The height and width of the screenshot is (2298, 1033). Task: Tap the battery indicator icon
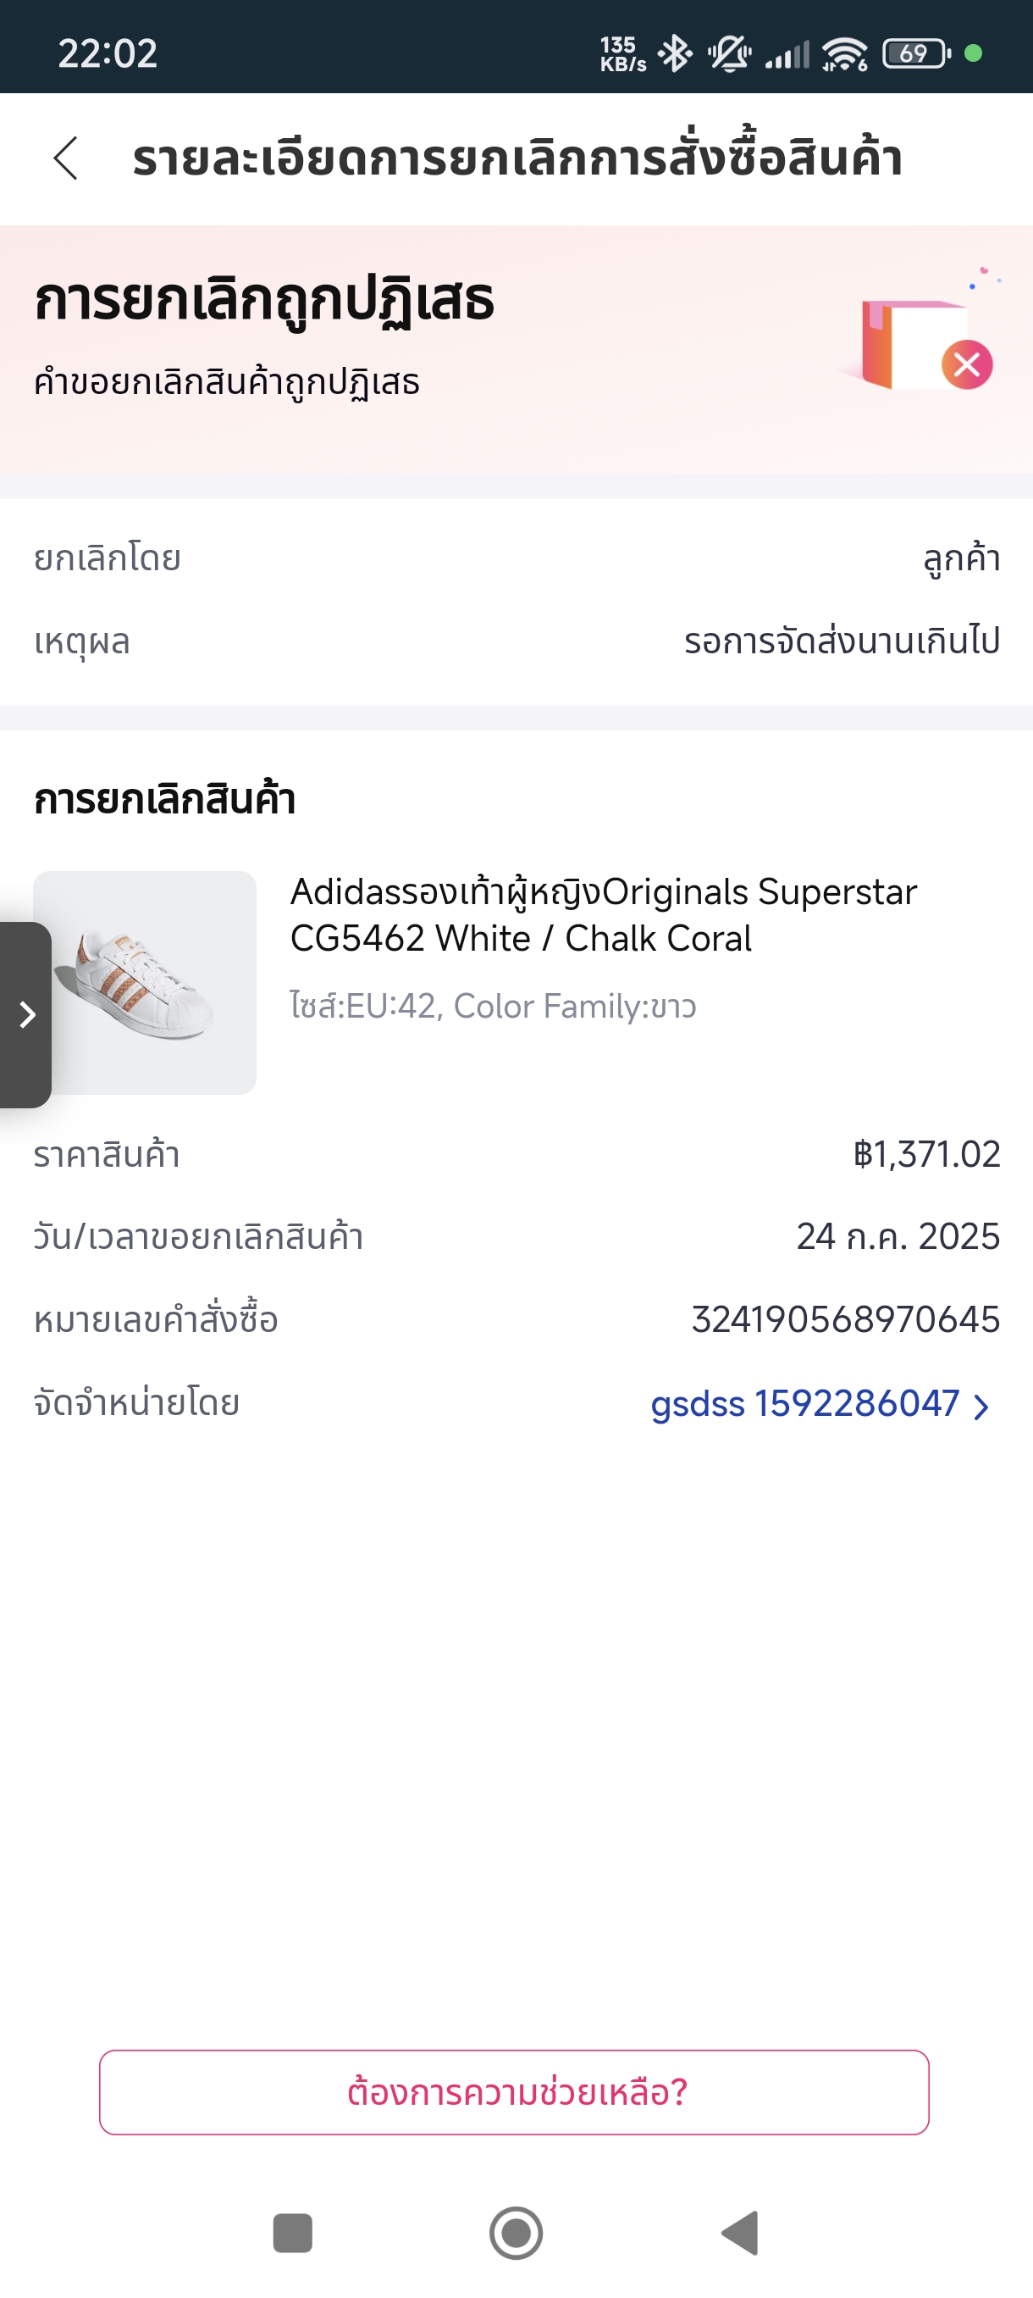(916, 53)
